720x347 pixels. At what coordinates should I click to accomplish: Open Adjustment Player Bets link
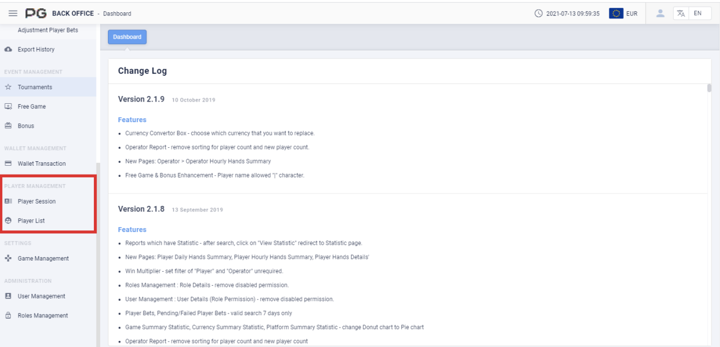pos(48,31)
